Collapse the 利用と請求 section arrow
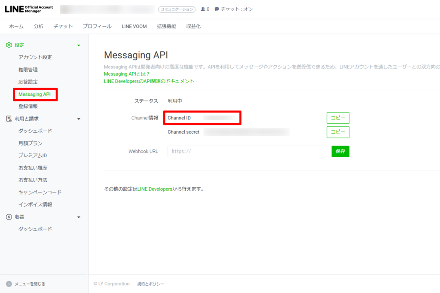The image size is (440, 293). 79,119
